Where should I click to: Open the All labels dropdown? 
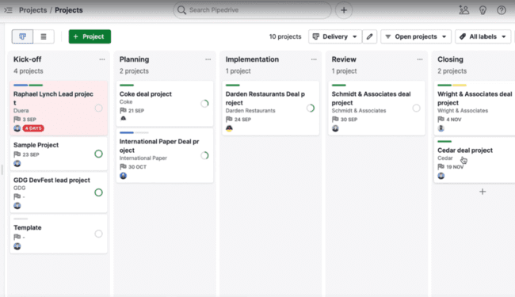point(483,36)
